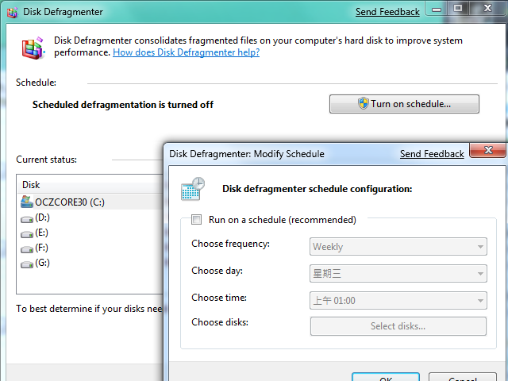Select OCZCORE30 (C:) disk row
This screenshot has height=381, width=508.
pyautogui.click(x=90, y=202)
